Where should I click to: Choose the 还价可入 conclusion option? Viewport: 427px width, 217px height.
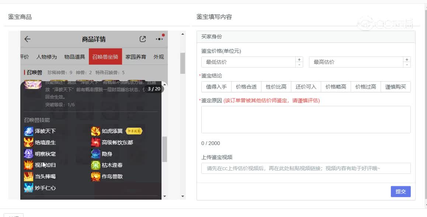point(306,87)
